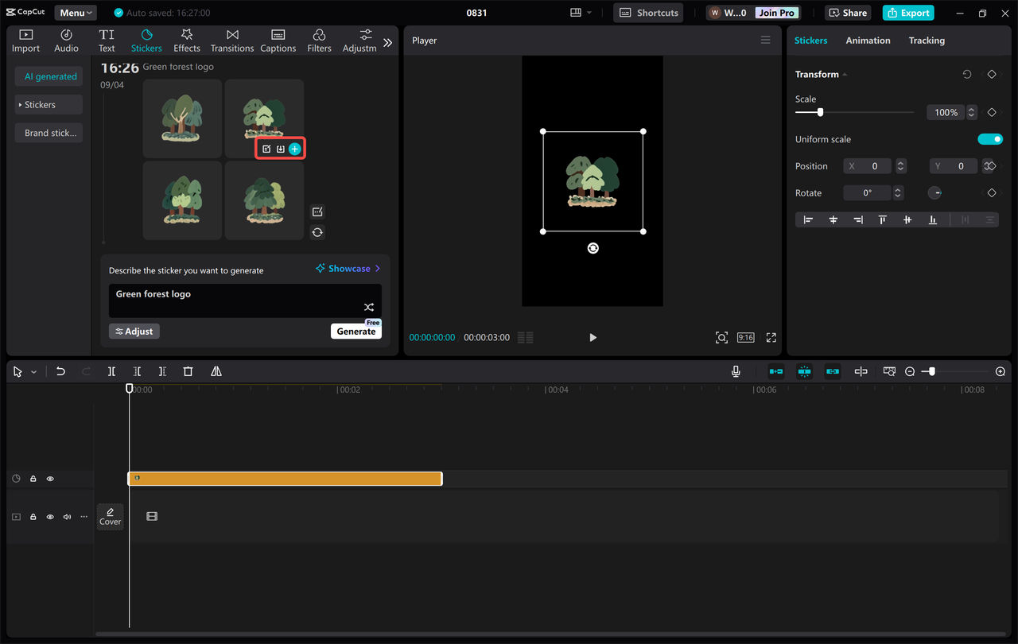Open the Menu dropdown in the top bar

pos(75,12)
